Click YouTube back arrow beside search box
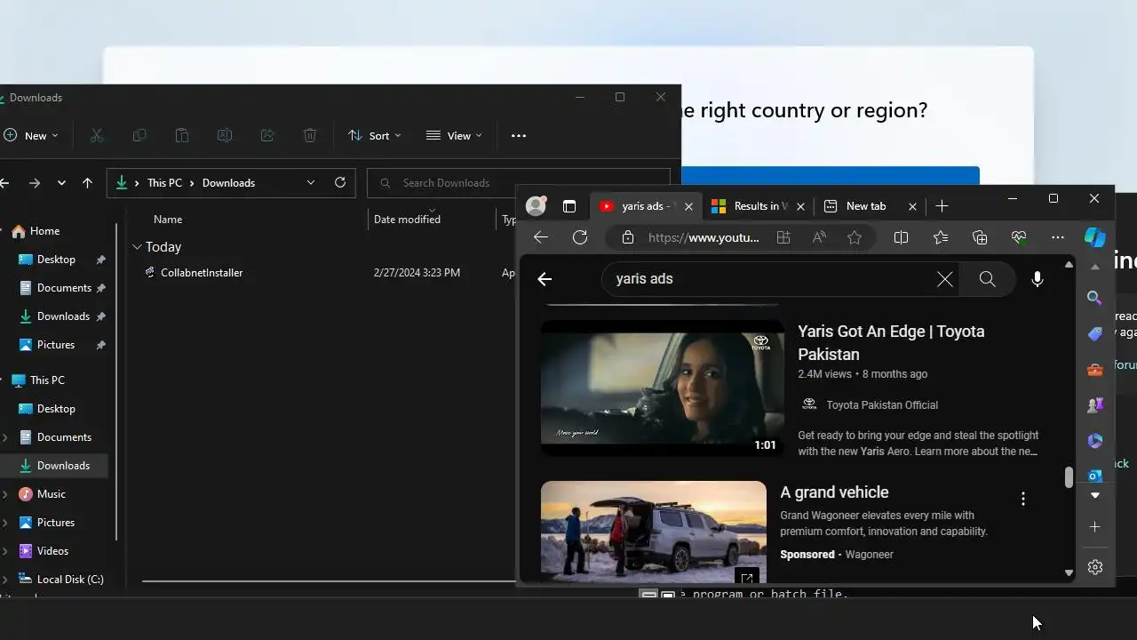This screenshot has height=640, width=1137. 545,279
